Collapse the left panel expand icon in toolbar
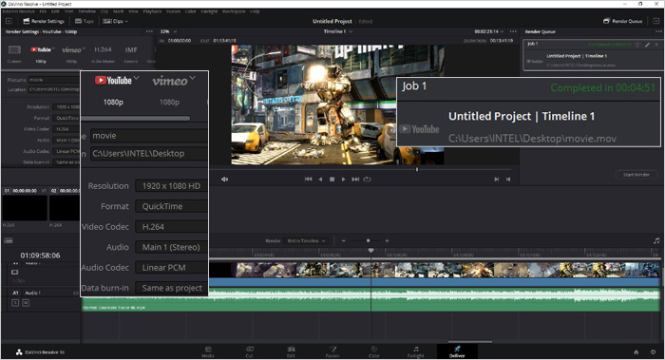665x360 pixels. [9, 21]
